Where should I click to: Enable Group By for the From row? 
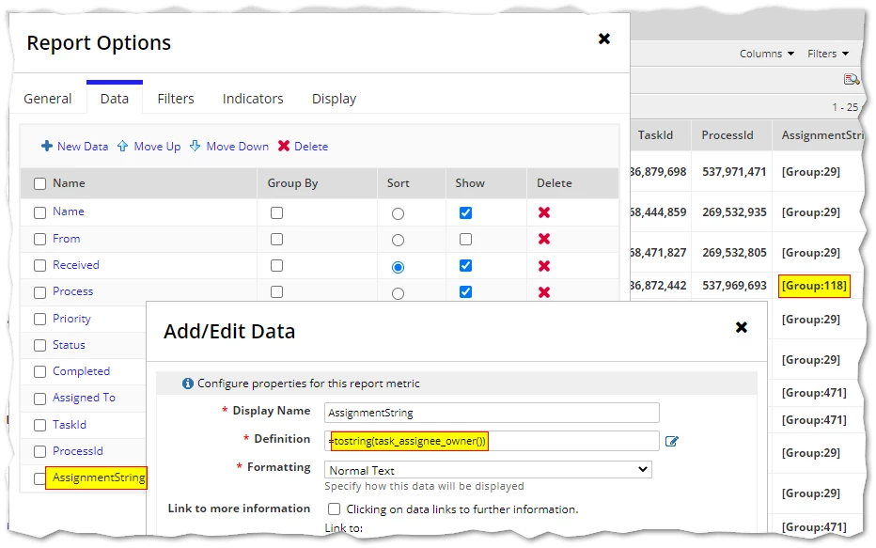point(276,239)
